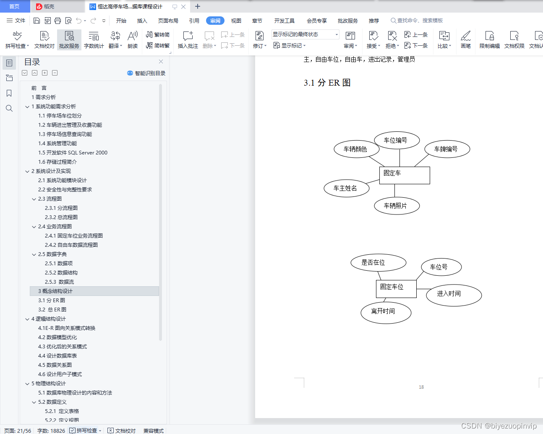Open the compare documents tool
Viewport: 543px width, 434px height.
click(444, 40)
